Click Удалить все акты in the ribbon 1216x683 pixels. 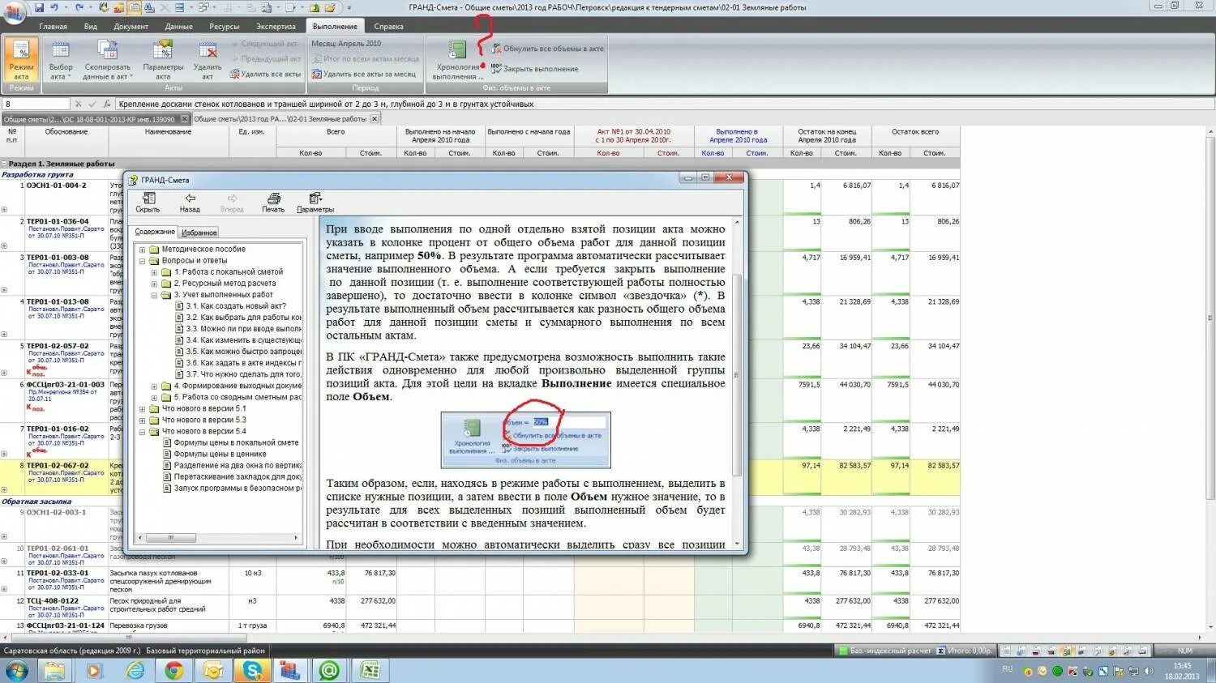(265, 74)
